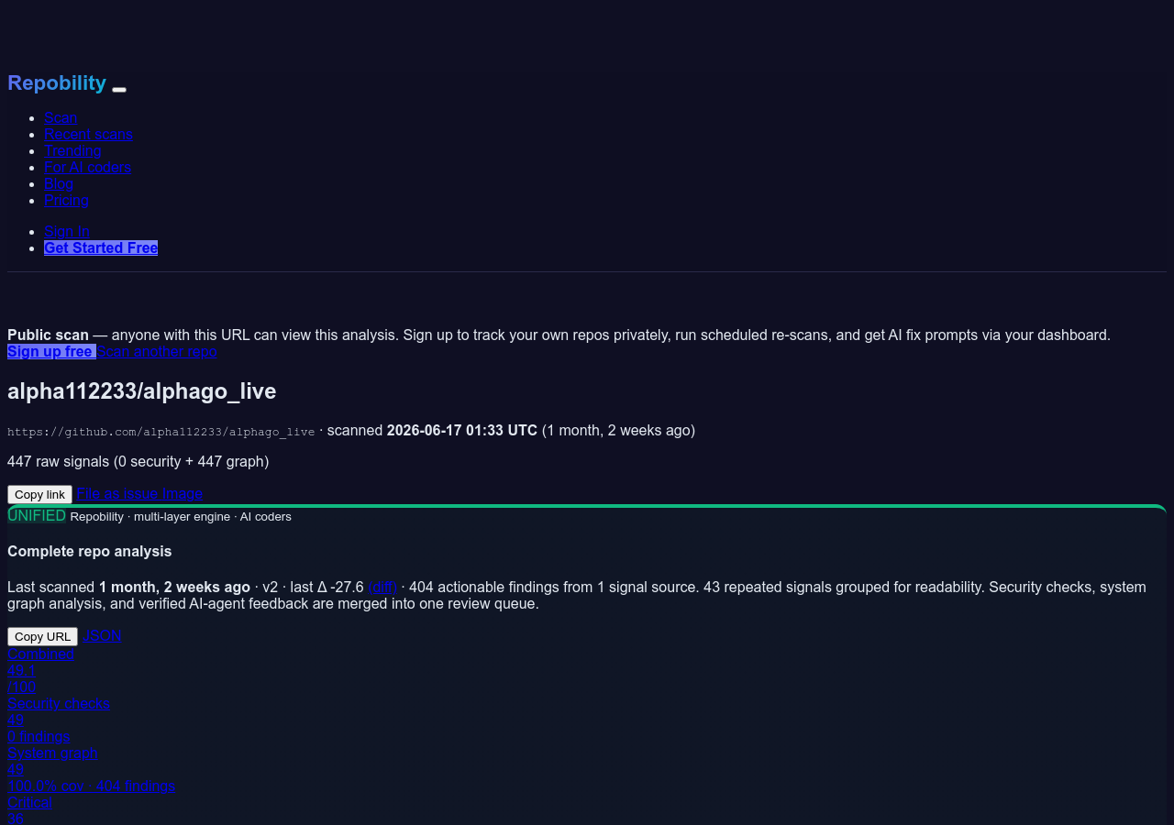Select the System graph score tile
The image size is (1174, 825).
[x=91, y=769]
